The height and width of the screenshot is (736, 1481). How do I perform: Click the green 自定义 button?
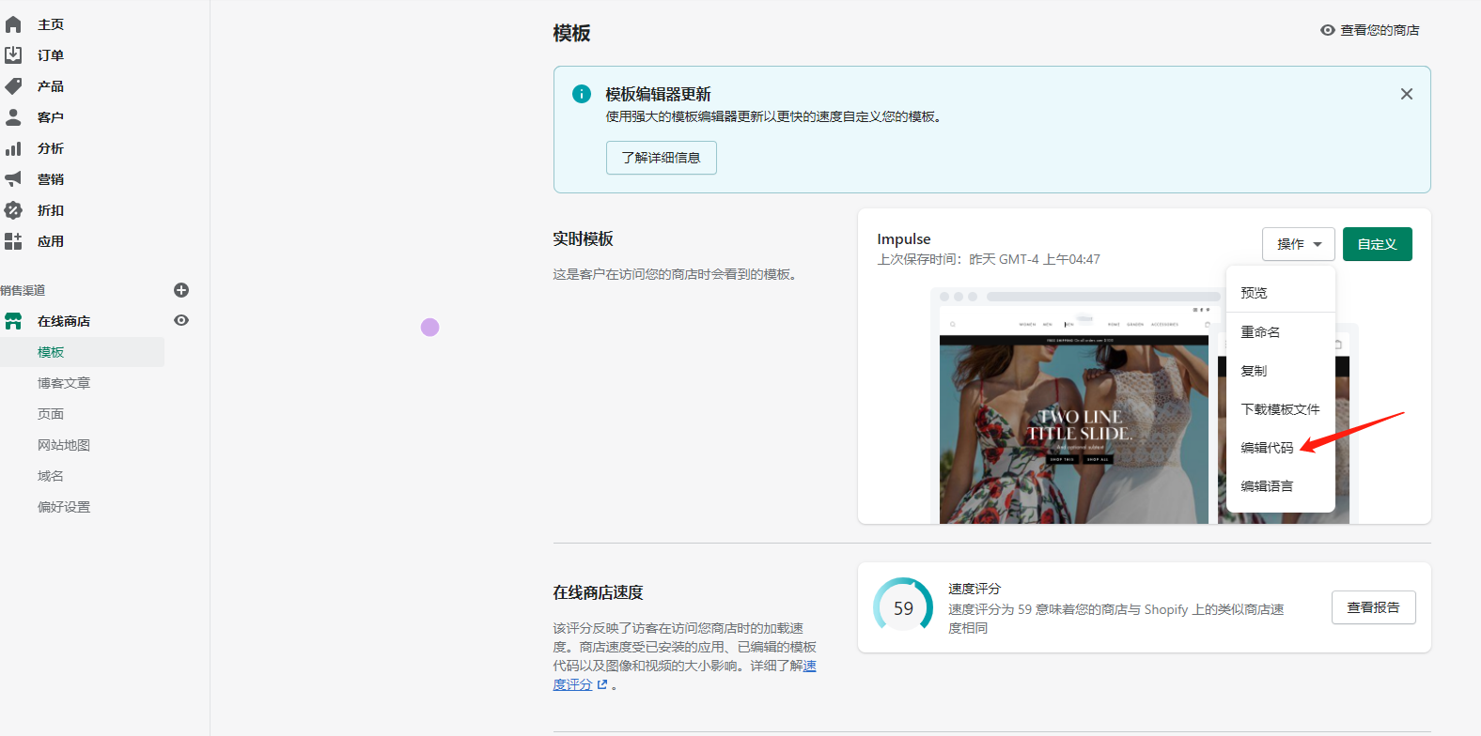pyautogui.click(x=1378, y=244)
